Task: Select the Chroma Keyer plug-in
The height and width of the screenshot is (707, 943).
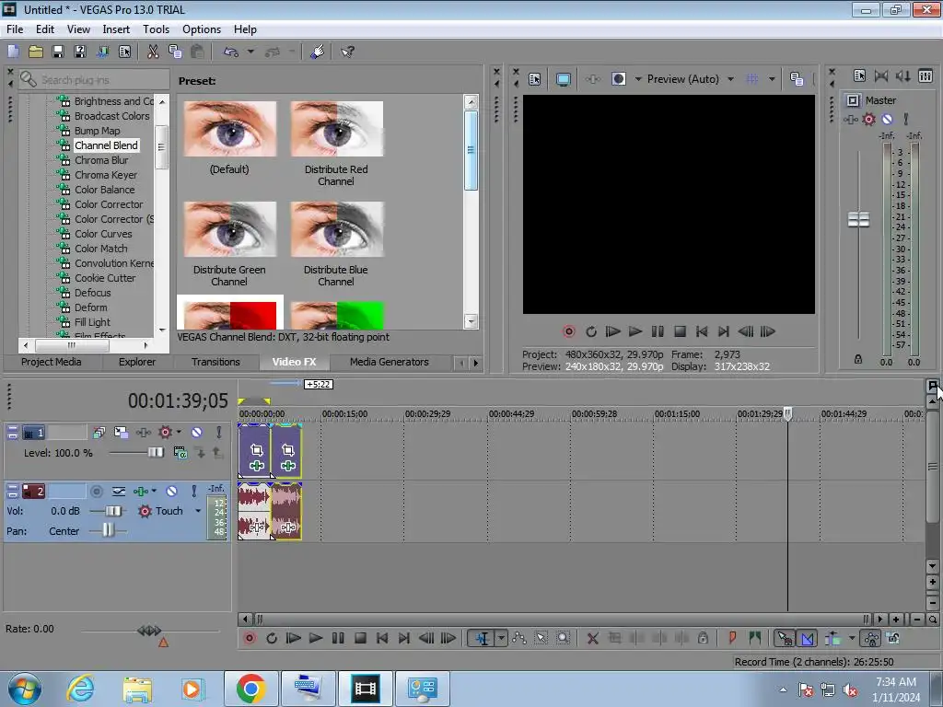Action: pos(105,175)
